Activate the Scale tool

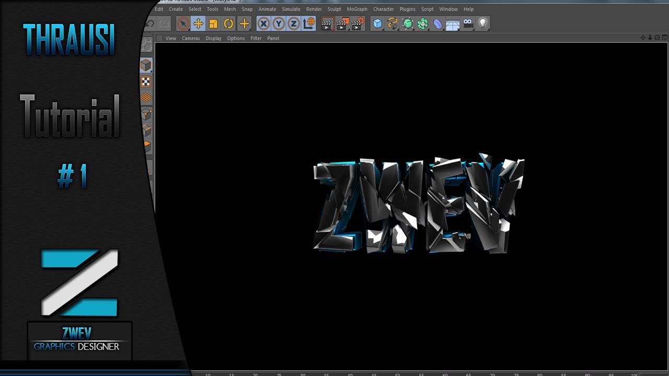(213, 23)
